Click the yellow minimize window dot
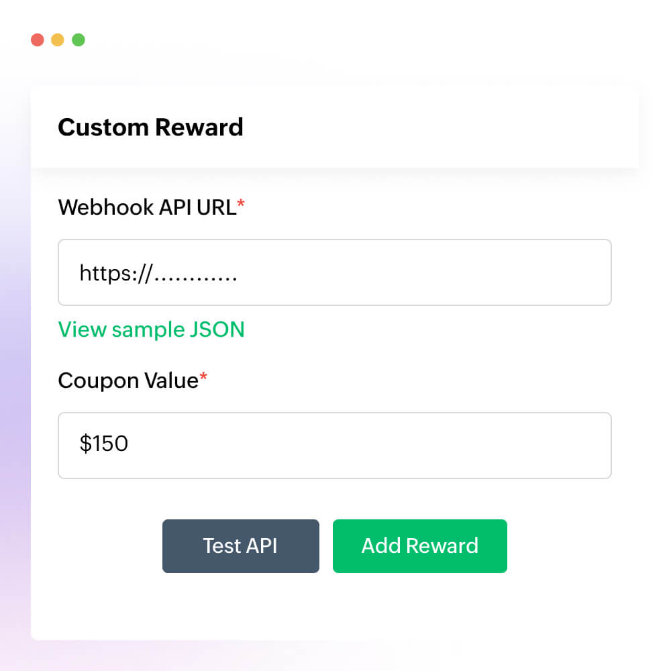 coord(58,40)
